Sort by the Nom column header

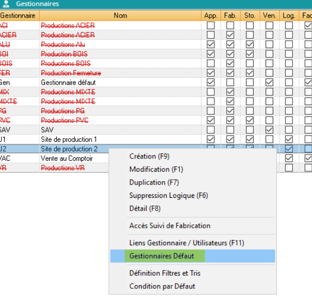point(120,16)
